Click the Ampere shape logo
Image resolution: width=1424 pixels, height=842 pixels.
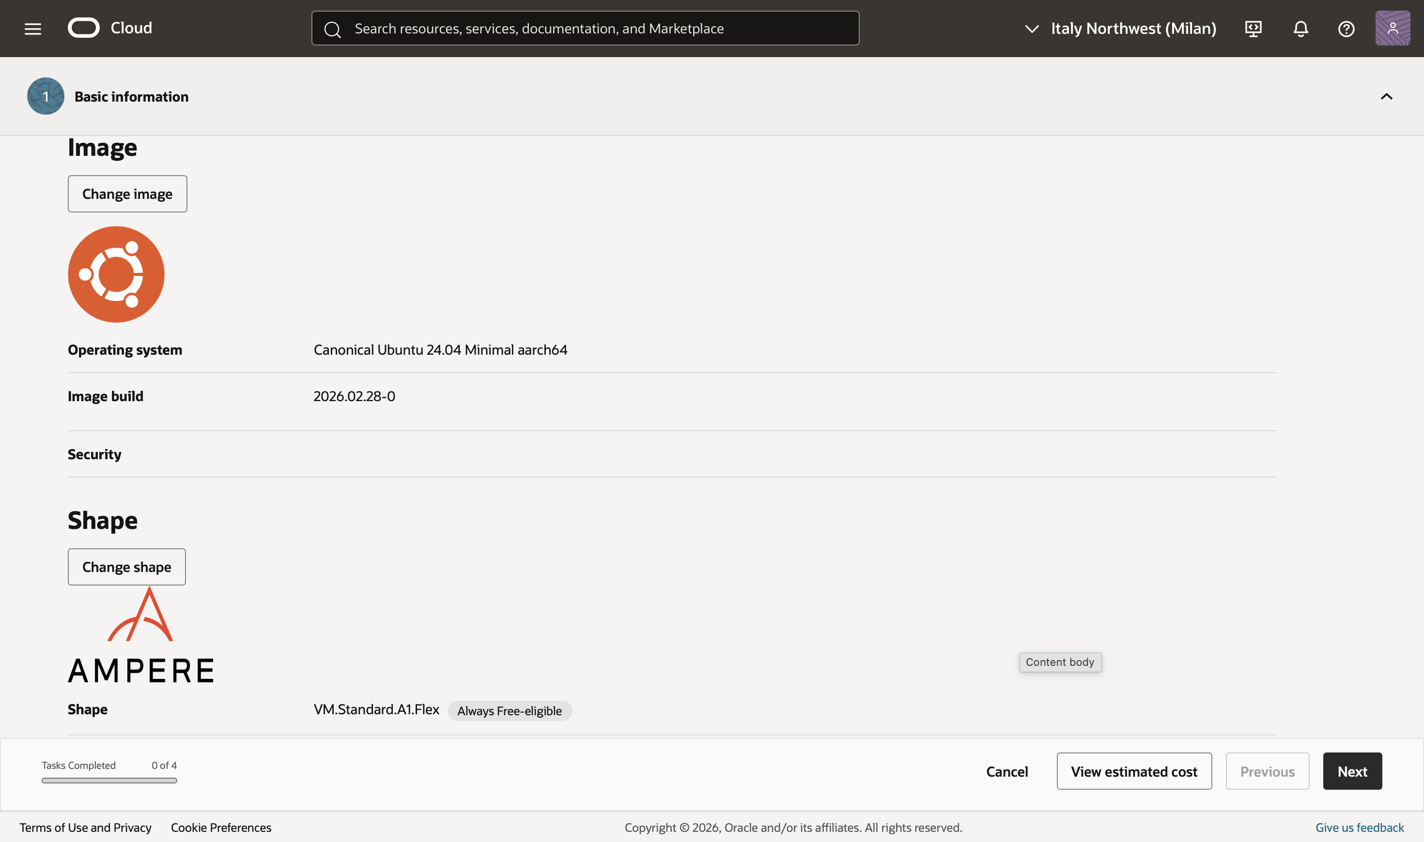click(x=140, y=635)
